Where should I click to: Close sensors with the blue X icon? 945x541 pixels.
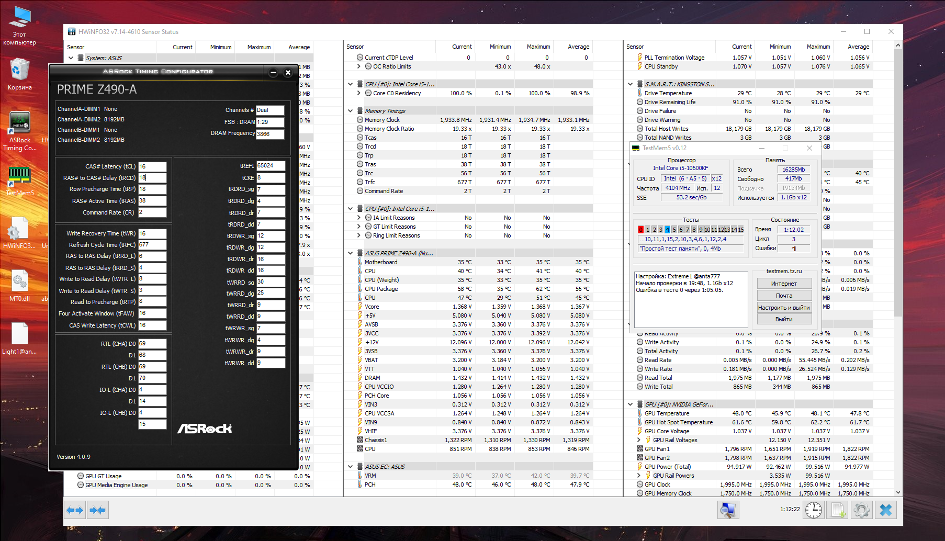point(886,510)
